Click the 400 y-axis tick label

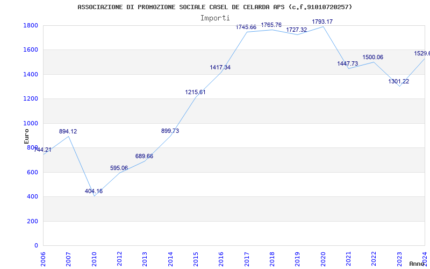pyautogui.click(x=33, y=197)
